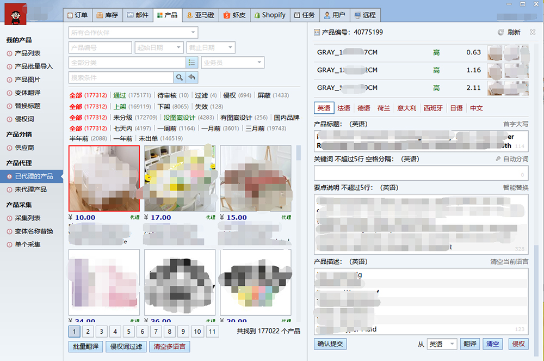Click the 产品列表 sidebar icon

(10, 53)
